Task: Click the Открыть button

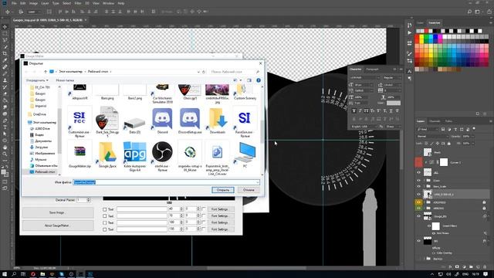Action: (x=223, y=190)
